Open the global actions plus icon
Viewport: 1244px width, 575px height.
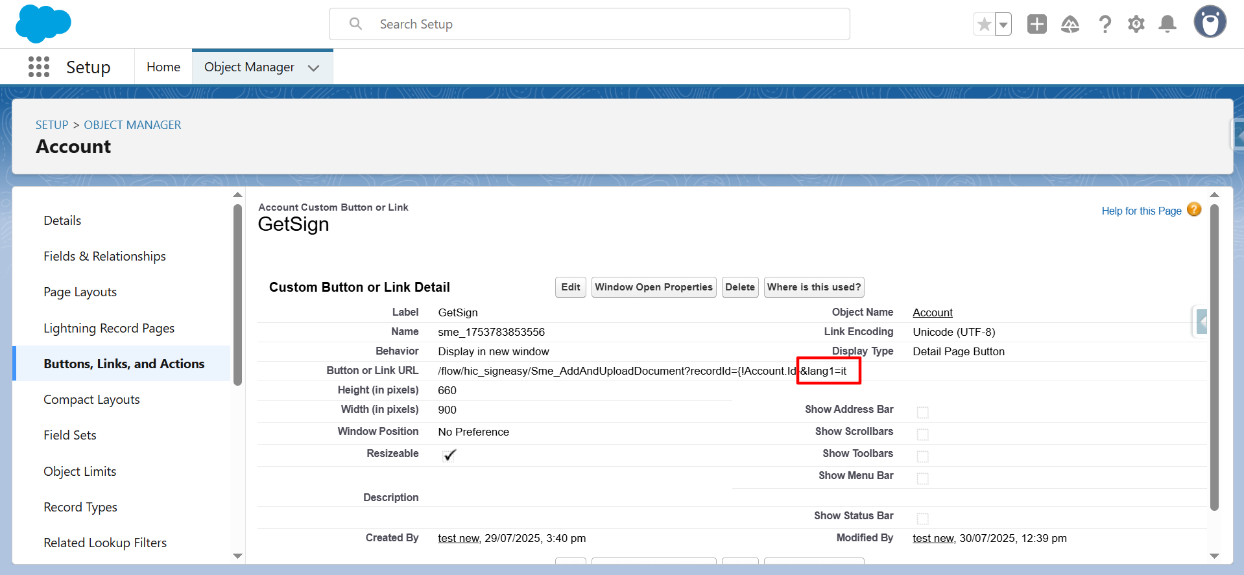(1036, 24)
